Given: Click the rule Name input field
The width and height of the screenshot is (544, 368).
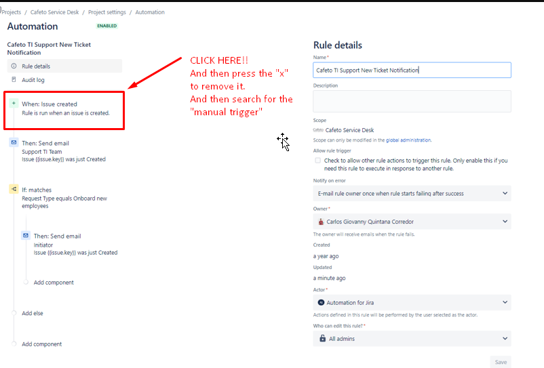Looking at the screenshot, I should (x=412, y=70).
